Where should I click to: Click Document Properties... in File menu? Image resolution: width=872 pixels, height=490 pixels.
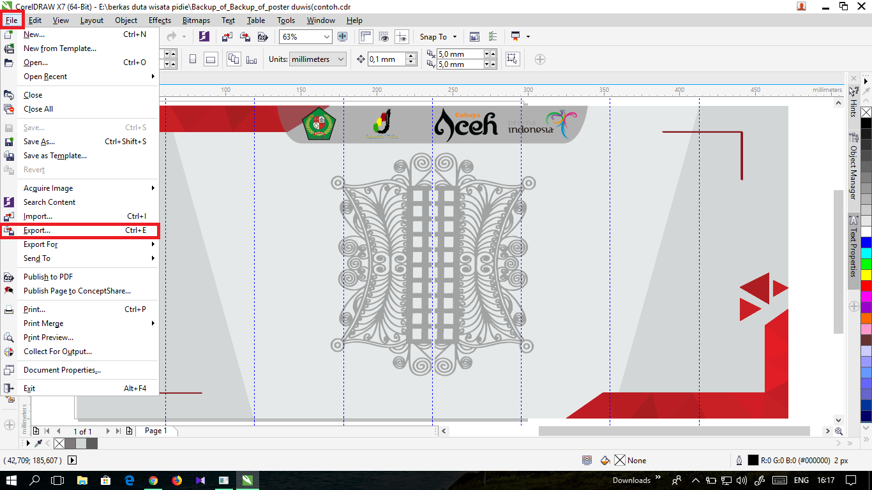[80, 370]
